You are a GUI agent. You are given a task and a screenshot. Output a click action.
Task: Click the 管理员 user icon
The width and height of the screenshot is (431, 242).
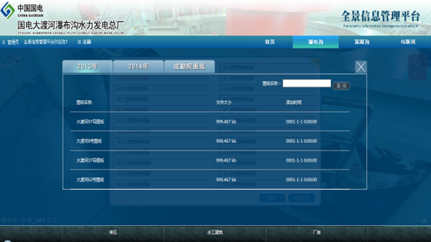(x=4, y=42)
